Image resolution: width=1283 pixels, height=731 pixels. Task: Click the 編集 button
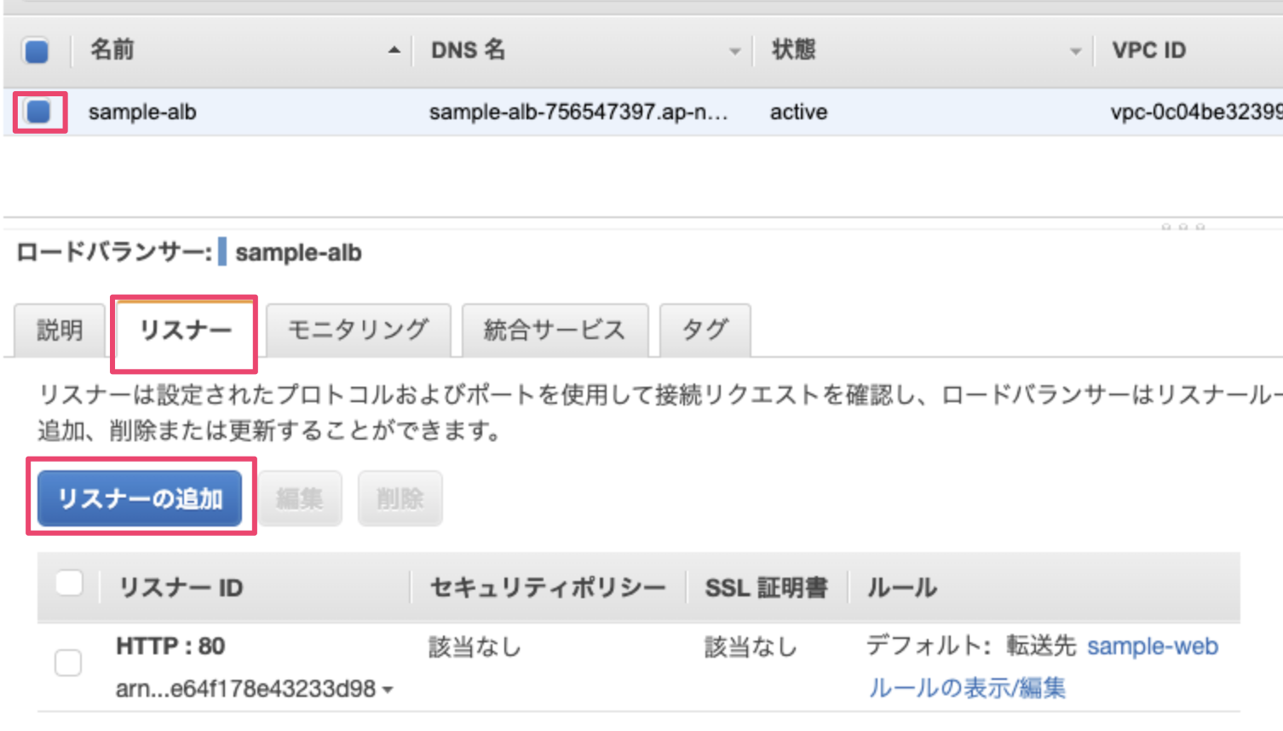[300, 498]
